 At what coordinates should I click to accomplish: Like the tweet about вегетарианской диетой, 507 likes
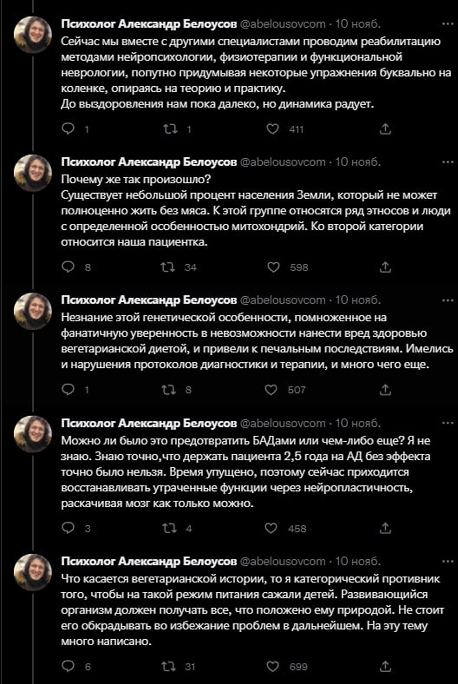271,390
